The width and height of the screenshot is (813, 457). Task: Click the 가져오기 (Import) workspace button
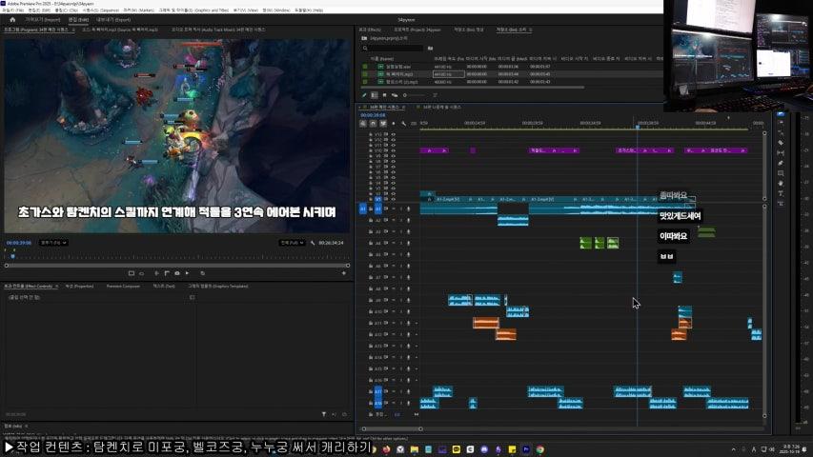coord(40,19)
